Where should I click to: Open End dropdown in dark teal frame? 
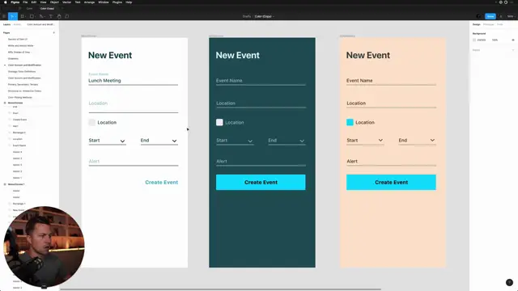[287, 141]
